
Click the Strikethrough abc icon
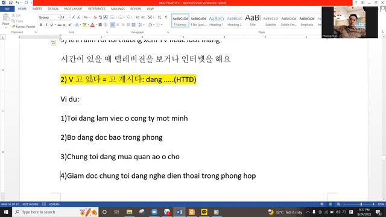[x=59, y=25]
